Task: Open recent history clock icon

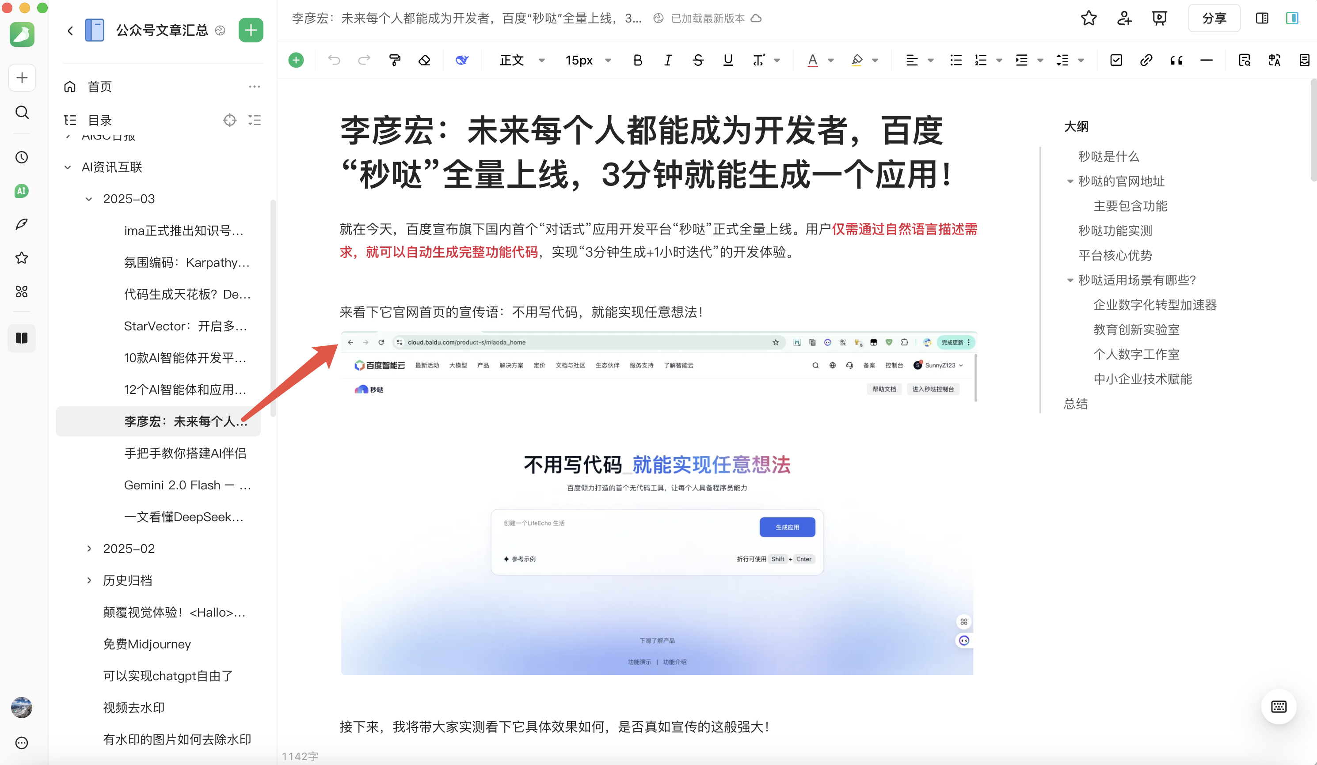Action: [21, 157]
